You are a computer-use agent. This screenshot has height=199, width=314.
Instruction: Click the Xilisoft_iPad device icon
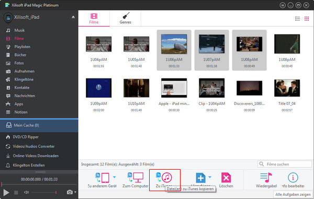8,18
